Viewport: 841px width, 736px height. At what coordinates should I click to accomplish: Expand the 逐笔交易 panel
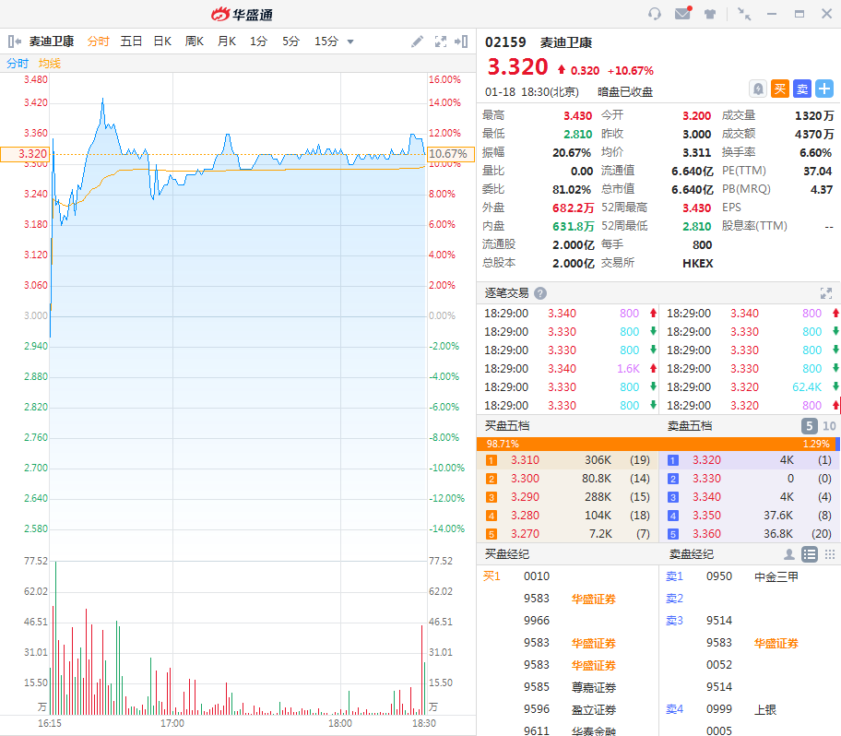coord(826,293)
